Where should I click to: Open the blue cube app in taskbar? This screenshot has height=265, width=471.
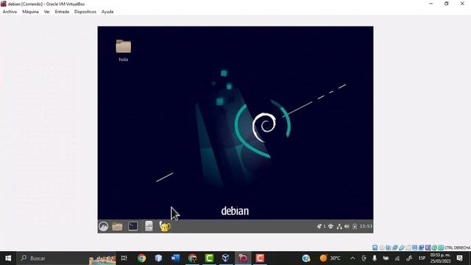point(158,258)
